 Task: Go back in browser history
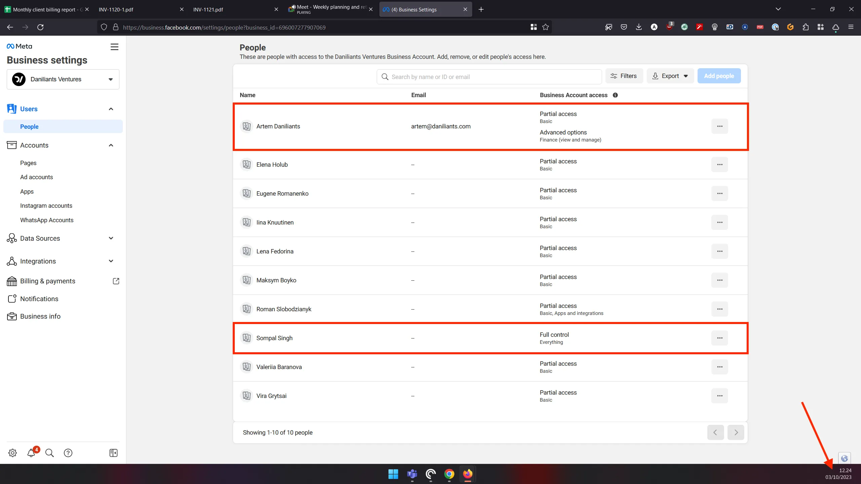tap(10, 27)
